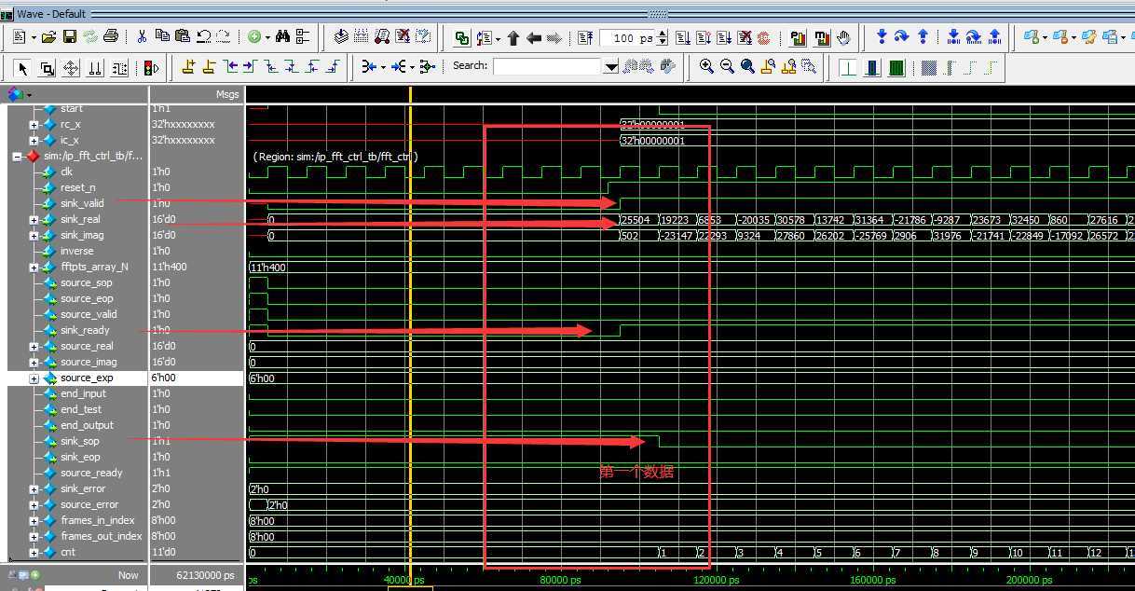The width and height of the screenshot is (1135, 591).
Task: Zoom out of the waveform
Action: (727, 67)
